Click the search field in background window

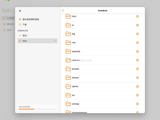click(x=8, y=11)
